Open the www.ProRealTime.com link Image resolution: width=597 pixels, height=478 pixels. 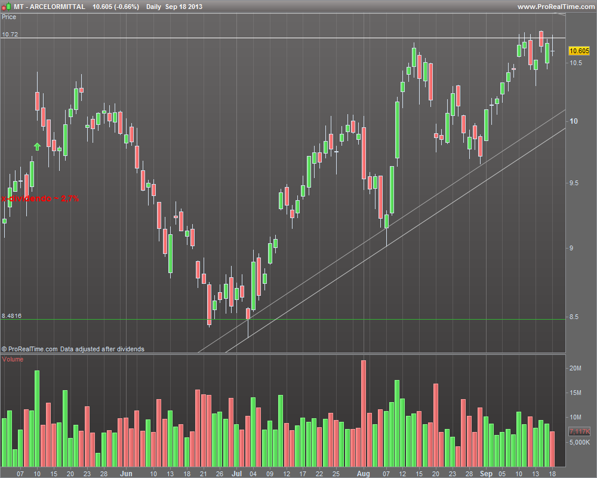tap(556, 7)
